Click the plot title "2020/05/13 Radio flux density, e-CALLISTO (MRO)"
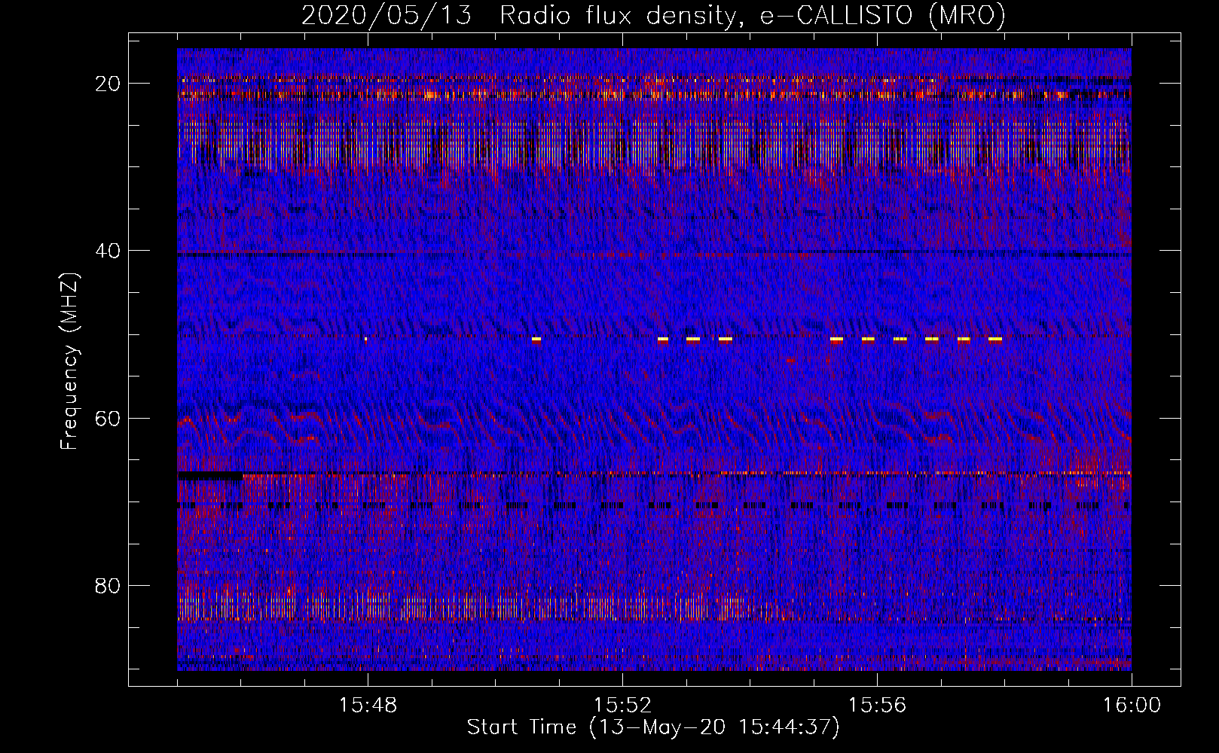The image size is (1219, 753). tap(653, 16)
